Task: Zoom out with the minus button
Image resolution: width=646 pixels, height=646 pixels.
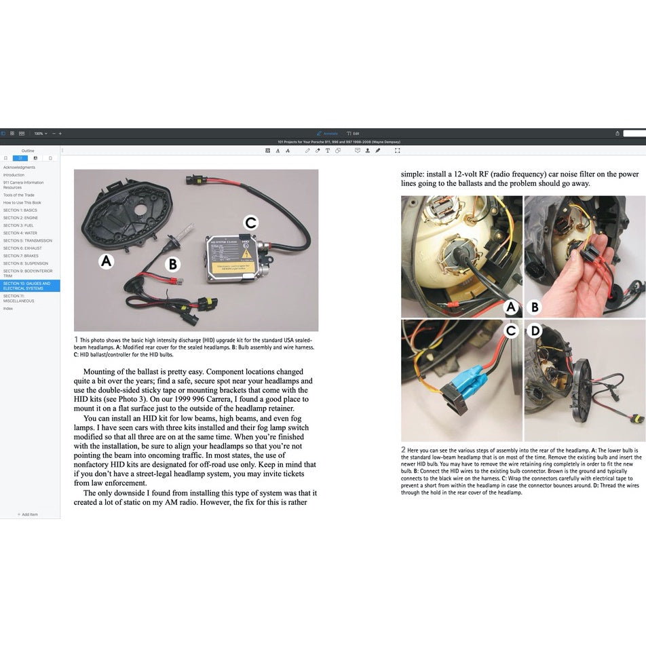Action: click(54, 134)
